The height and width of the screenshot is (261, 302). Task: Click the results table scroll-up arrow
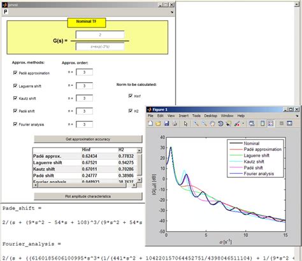[139, 150]
